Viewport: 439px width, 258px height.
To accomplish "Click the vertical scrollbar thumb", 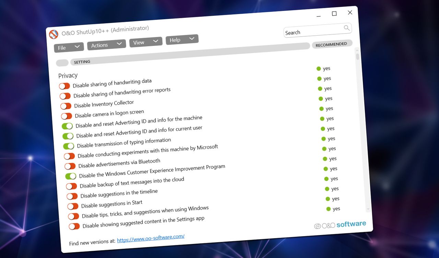I will click(x=358, y=57).
